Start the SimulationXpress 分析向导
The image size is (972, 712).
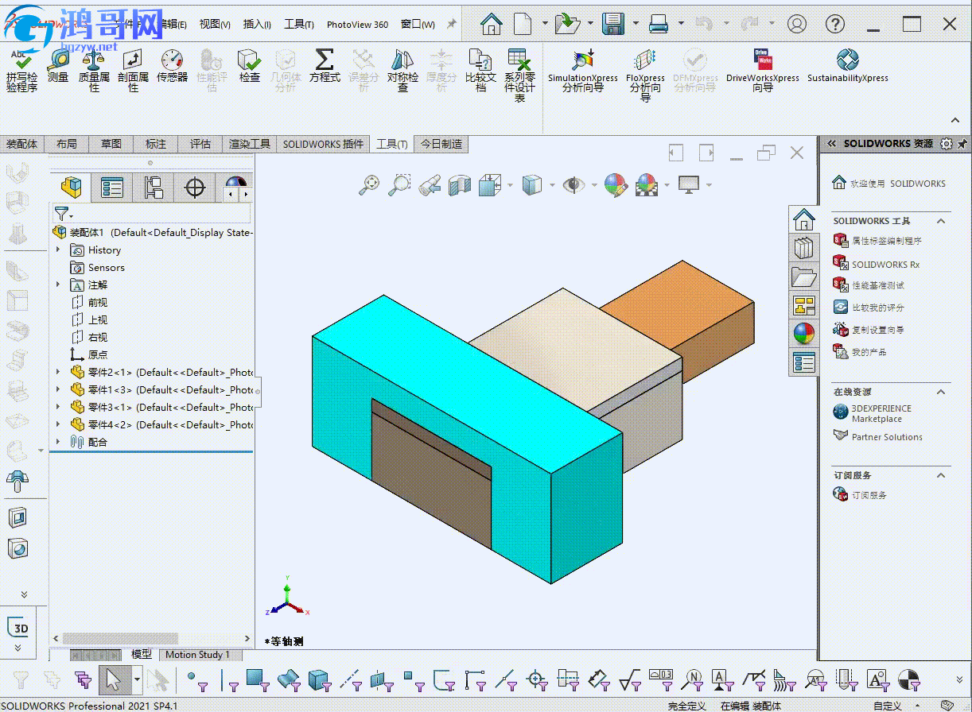pos(583,71)
